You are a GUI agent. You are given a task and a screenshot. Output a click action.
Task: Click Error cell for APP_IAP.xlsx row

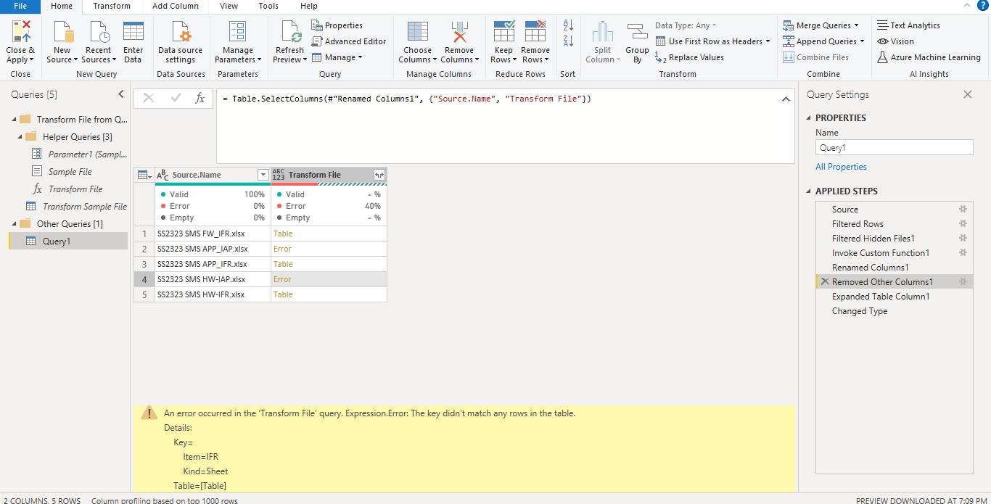click(329, 249)
